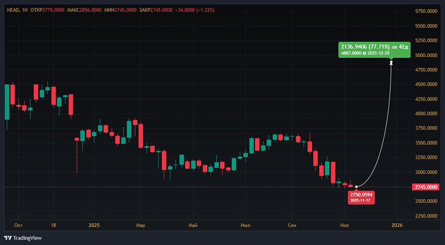
Task: Select the forecast arrow's lower start handle
Action: [356, 187]
